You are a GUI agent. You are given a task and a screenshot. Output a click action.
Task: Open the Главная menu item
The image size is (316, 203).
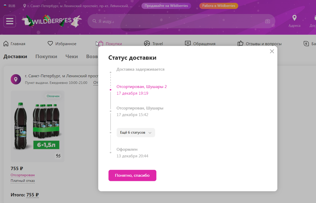[14, 44]
